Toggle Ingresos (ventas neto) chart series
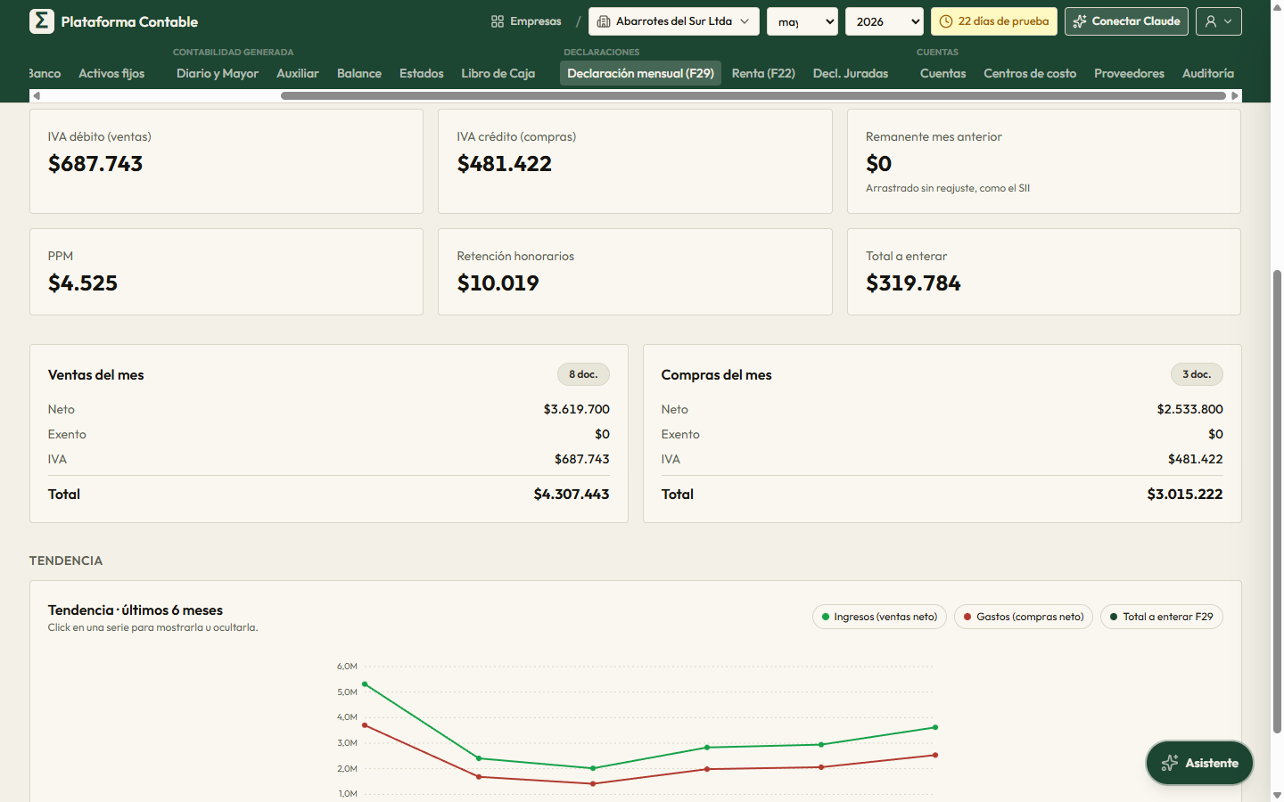Screen dimensions: 1284x802 (879, 617)
